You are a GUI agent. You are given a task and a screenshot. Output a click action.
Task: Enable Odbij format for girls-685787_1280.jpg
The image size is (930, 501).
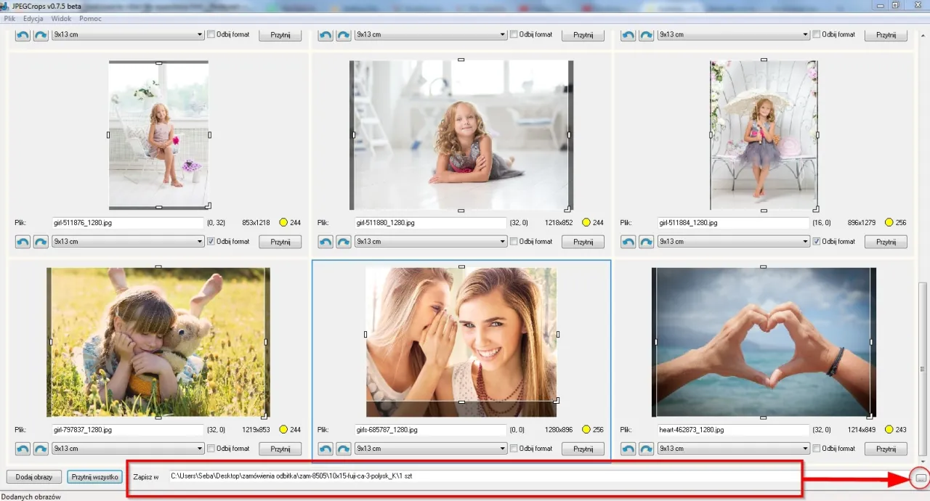tap(514, 449)
